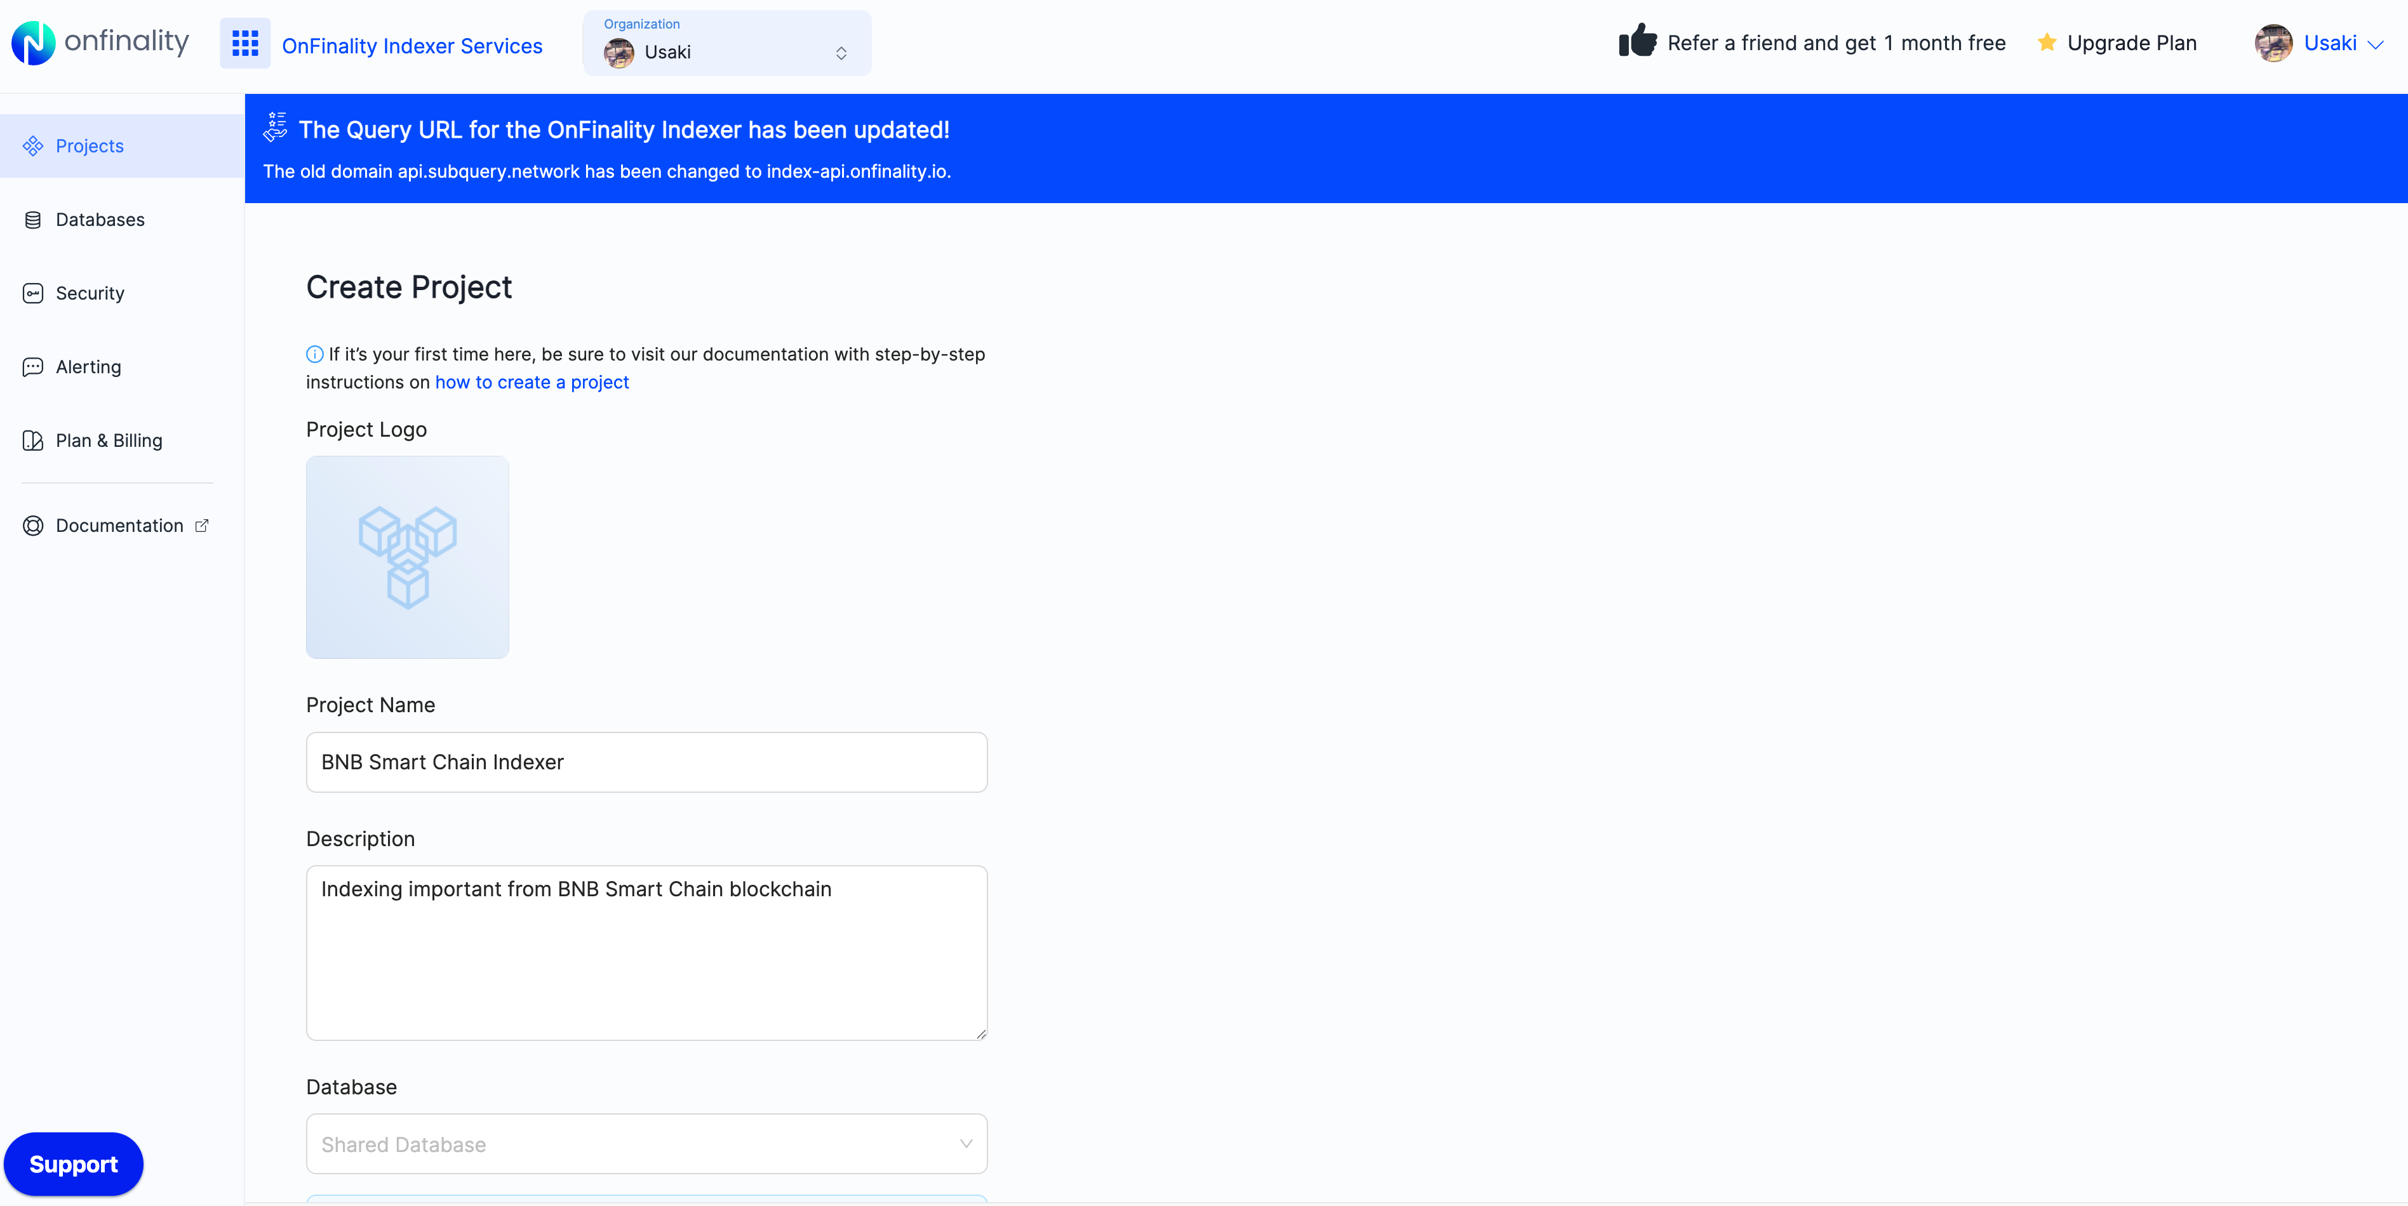Click the Security key icon
The image size is (2408, 1206).
(x=33, y=293)
